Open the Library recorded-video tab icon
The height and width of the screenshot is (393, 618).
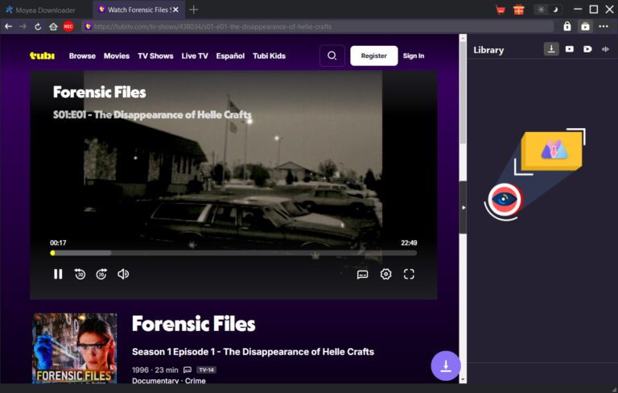click(587, 49)
